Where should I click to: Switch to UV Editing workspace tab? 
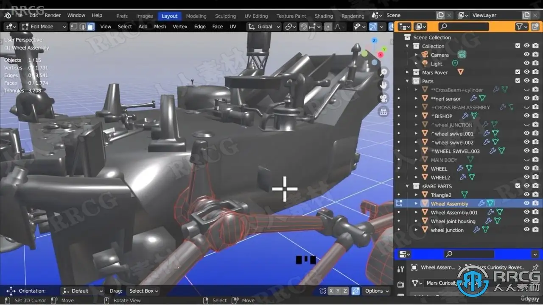257,16
